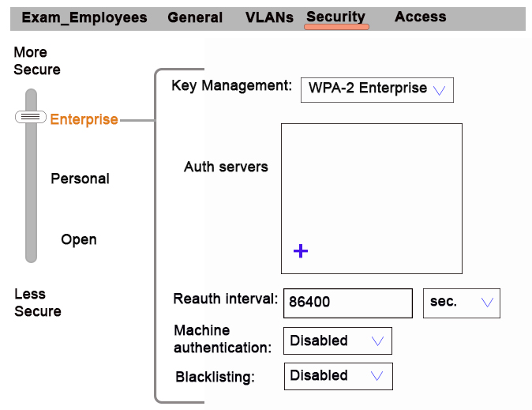Switch to the General tab
This screenshot has width=532, height=410.
(x=195, y=17)
